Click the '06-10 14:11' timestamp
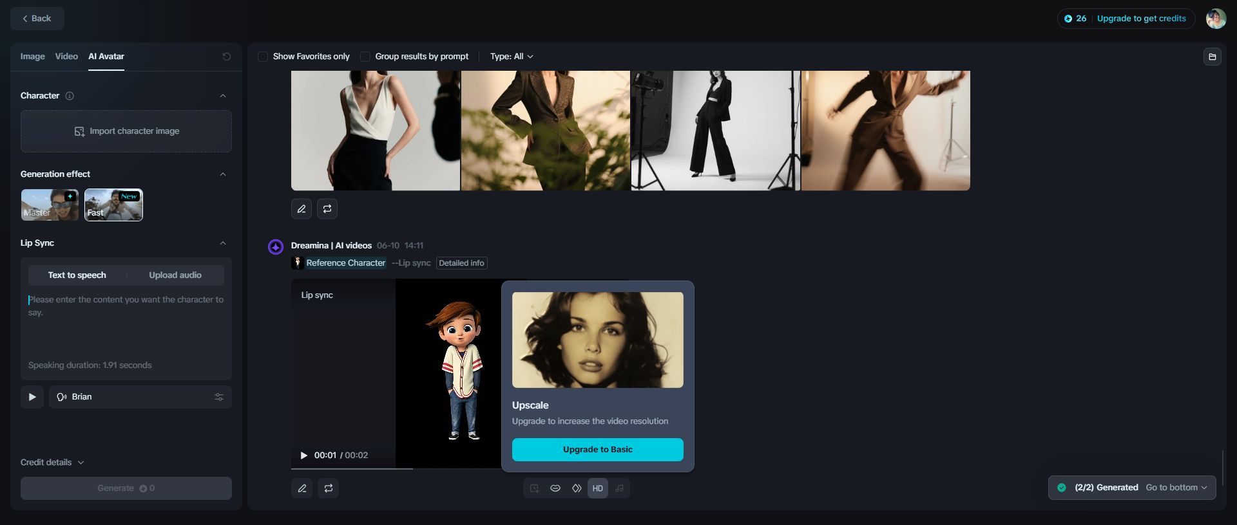Screen dimensions: 1237x525 click(400, 246)
